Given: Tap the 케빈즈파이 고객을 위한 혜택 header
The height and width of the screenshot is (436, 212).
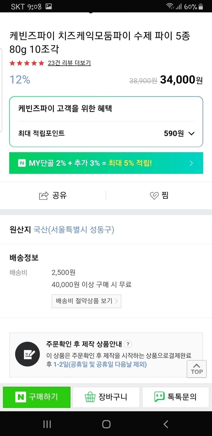Looking at the screenshot, I should click(x=65, y=109).
